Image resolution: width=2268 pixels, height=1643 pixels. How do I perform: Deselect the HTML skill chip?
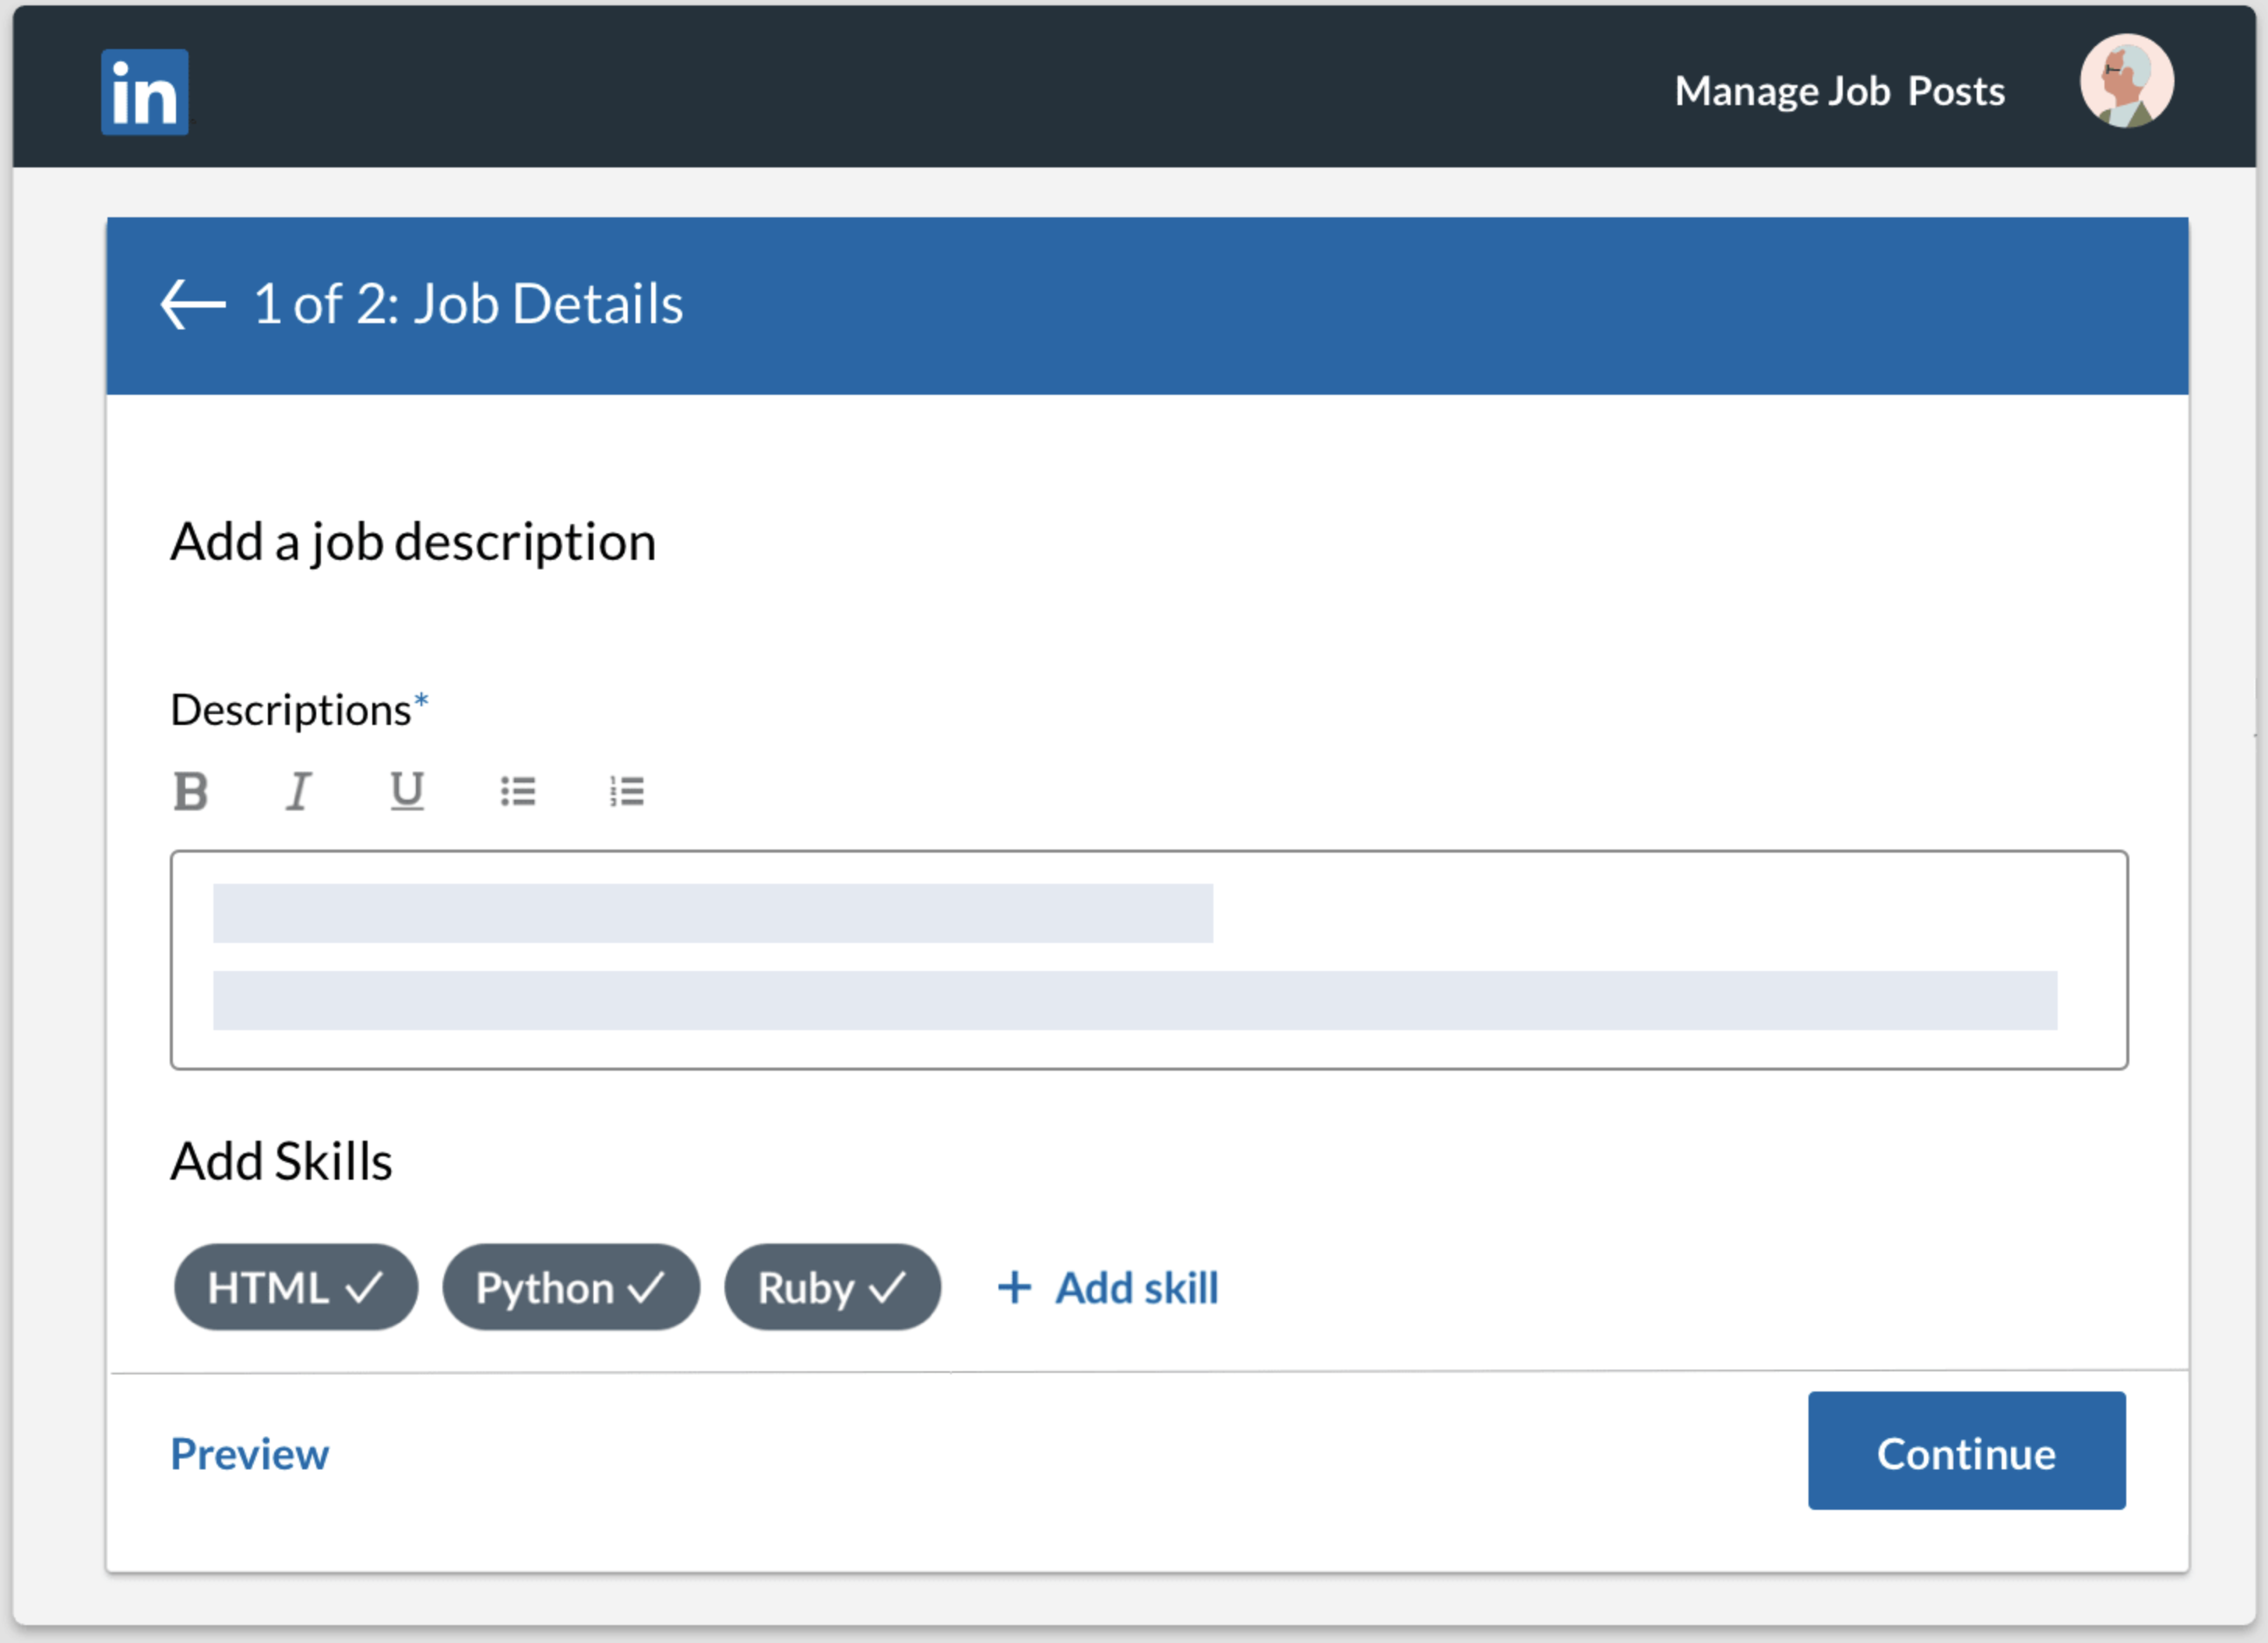295,1287
